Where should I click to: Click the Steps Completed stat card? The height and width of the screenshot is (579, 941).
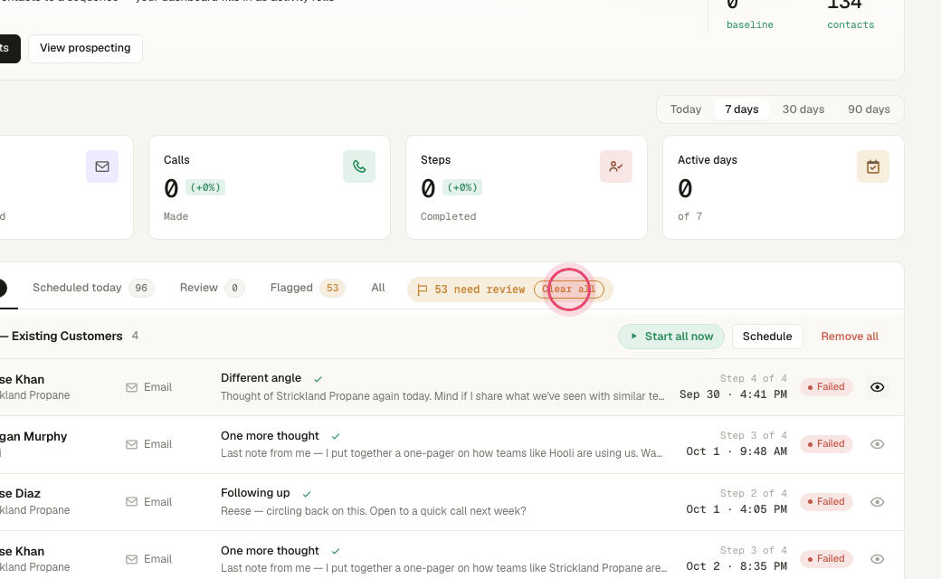[527, 187]
